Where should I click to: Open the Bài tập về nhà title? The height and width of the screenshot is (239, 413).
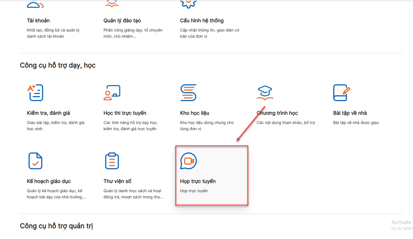pos(350,113)
